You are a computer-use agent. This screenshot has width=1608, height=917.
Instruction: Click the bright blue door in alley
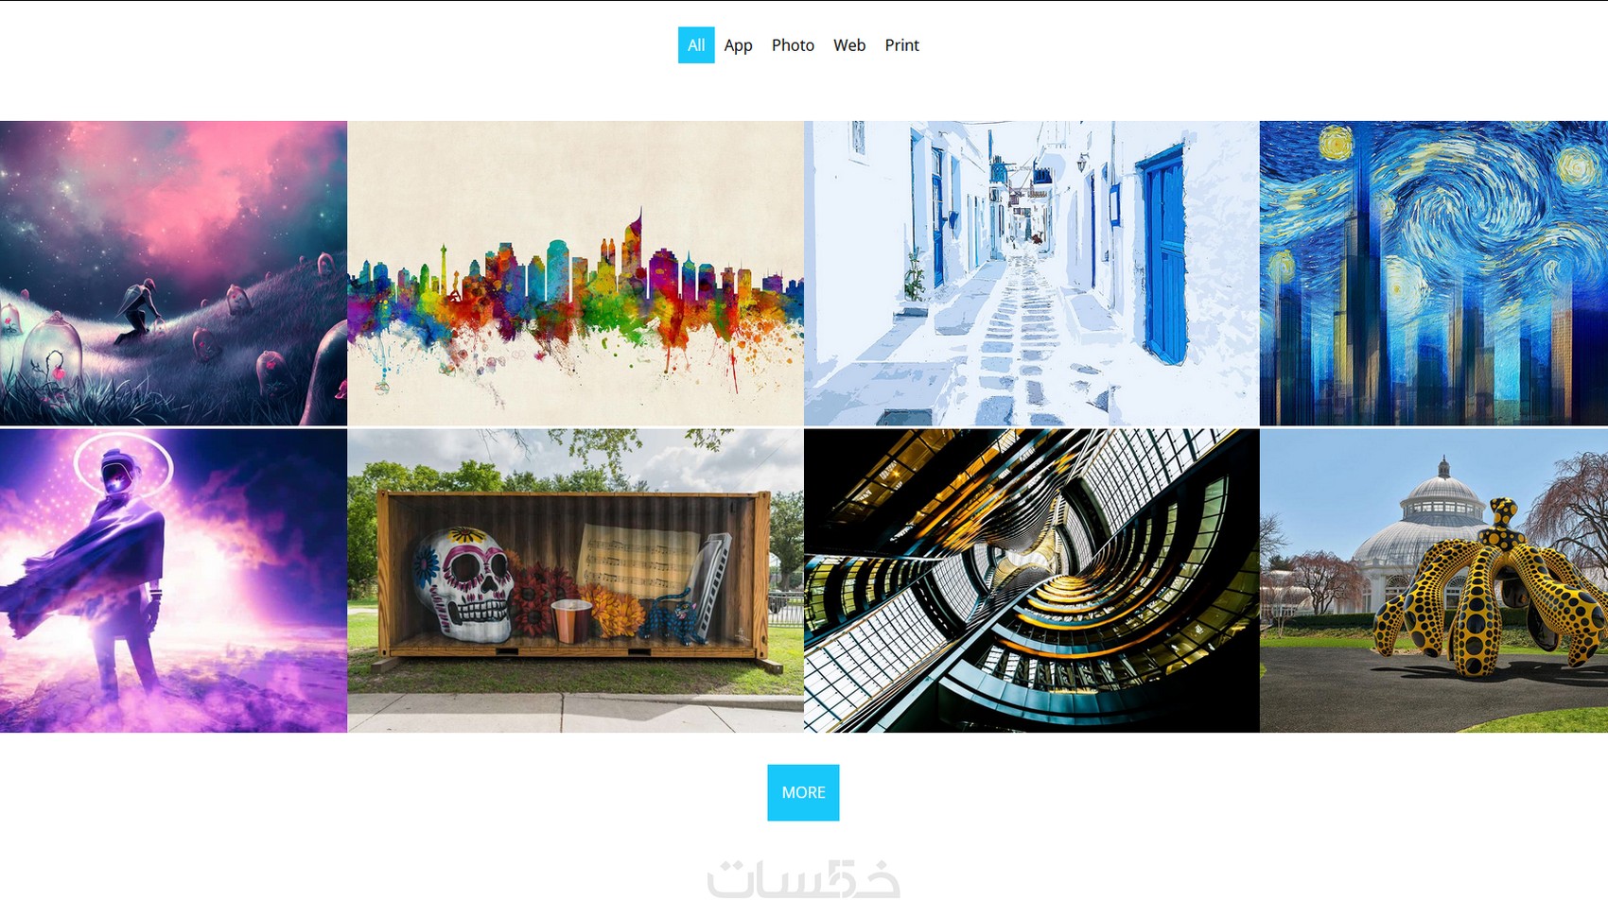(1162, 255)
